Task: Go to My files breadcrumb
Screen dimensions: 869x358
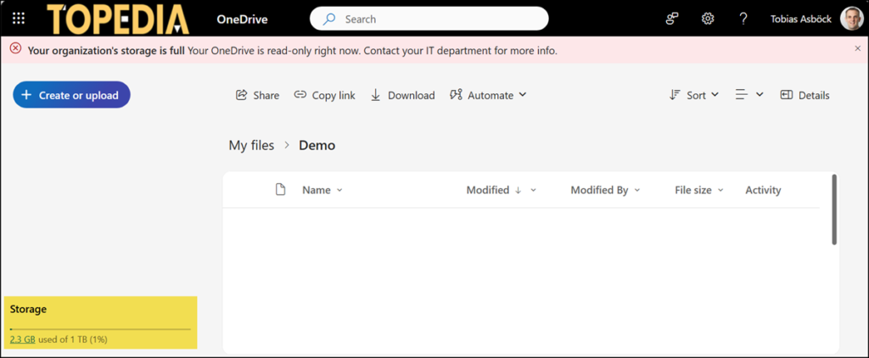Action: 251,145
